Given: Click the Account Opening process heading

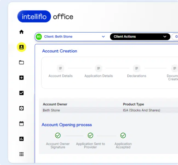Looking at the screenshot, I should click(x=67, y=125).
